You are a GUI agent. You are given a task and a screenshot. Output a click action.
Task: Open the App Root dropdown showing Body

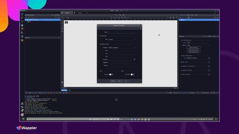click(x=198, y=45)
